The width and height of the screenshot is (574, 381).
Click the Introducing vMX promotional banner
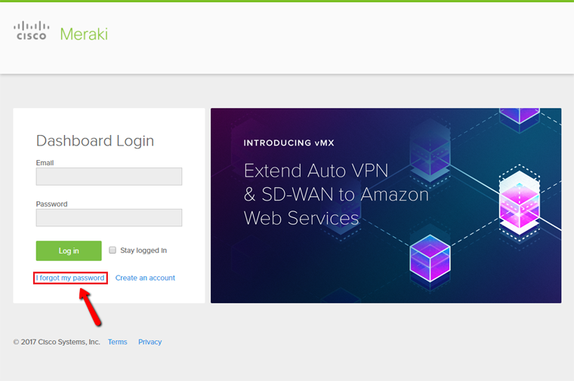[386, 205]
